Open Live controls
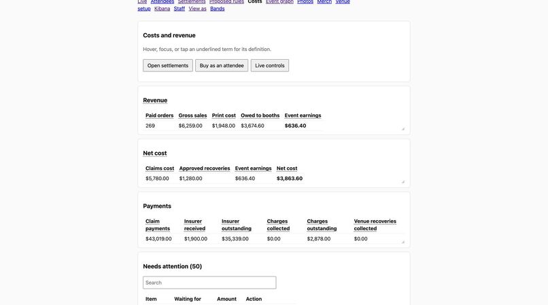The width and height of the screenshot is (548, 305). (270, 65)
